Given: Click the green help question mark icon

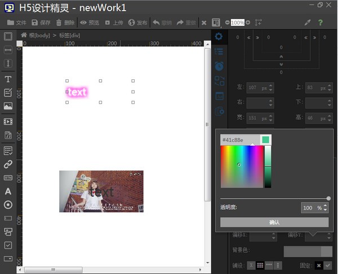Looking at the screenshot, I should tap(321, 23).
